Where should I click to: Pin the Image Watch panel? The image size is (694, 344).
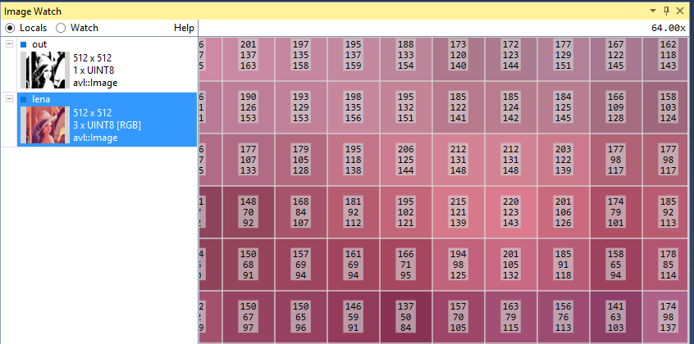coord(666,11)
